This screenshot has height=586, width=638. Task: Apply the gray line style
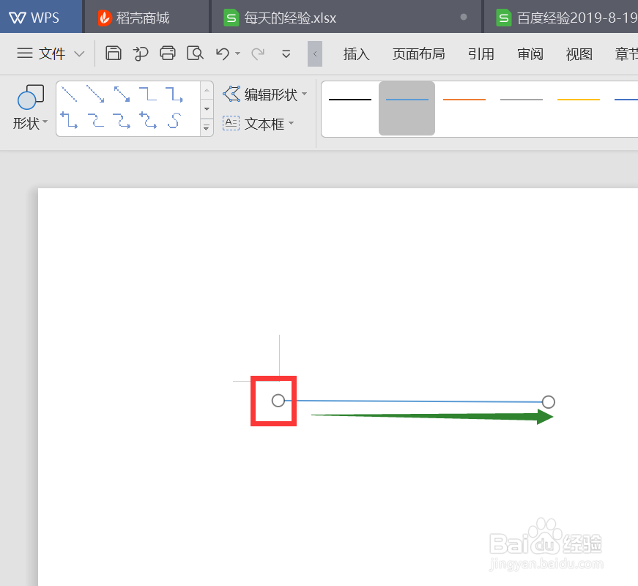[x=522, y=100]
